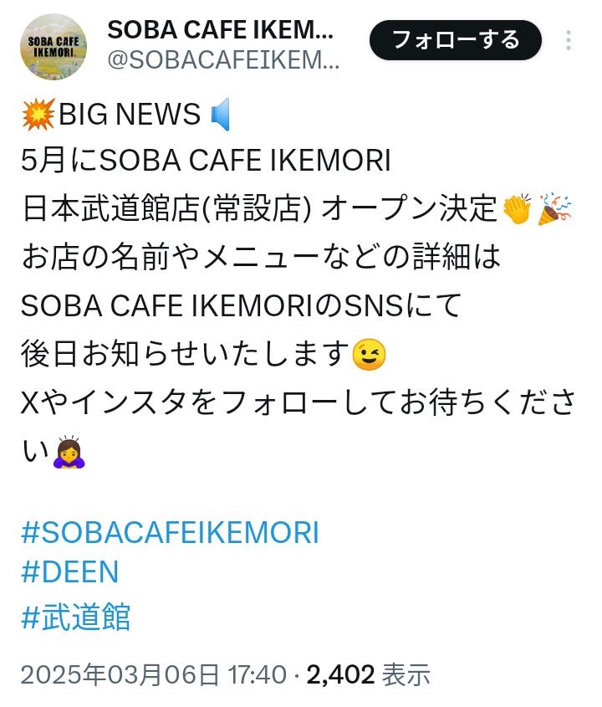Click the 日本武道館店(常設店) オープン決定 line
Viewport: 602px width, 707px height.
pos(259,208)
